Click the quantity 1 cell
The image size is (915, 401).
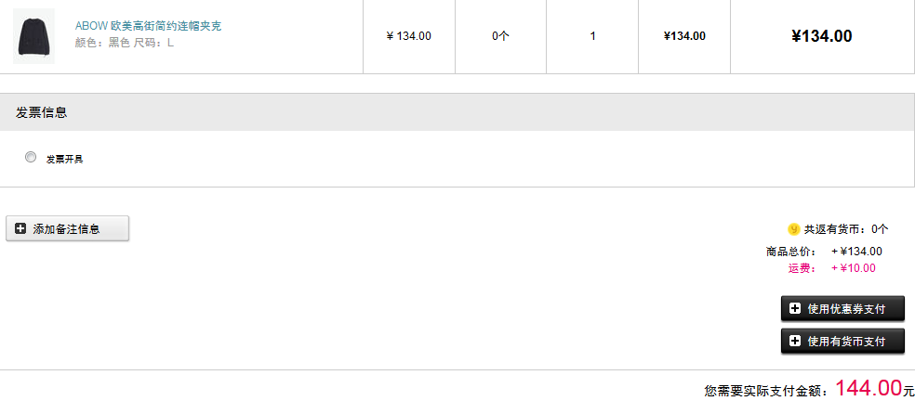[x=592, y=36]
